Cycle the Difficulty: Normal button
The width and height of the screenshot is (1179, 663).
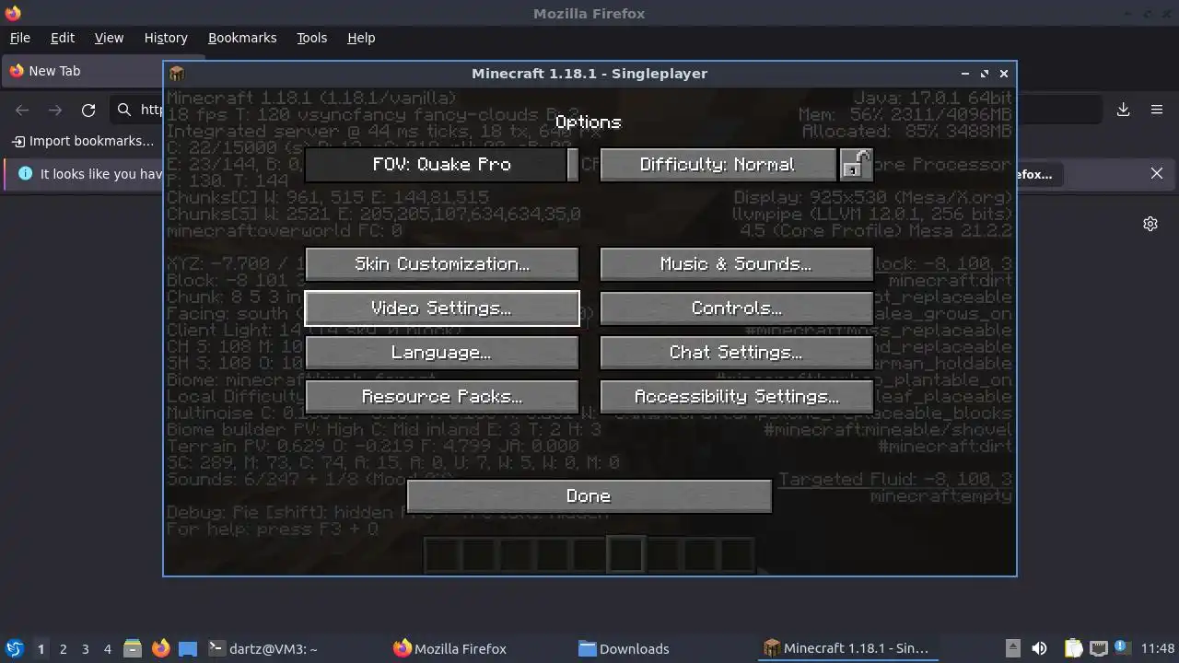coord(718,165)
